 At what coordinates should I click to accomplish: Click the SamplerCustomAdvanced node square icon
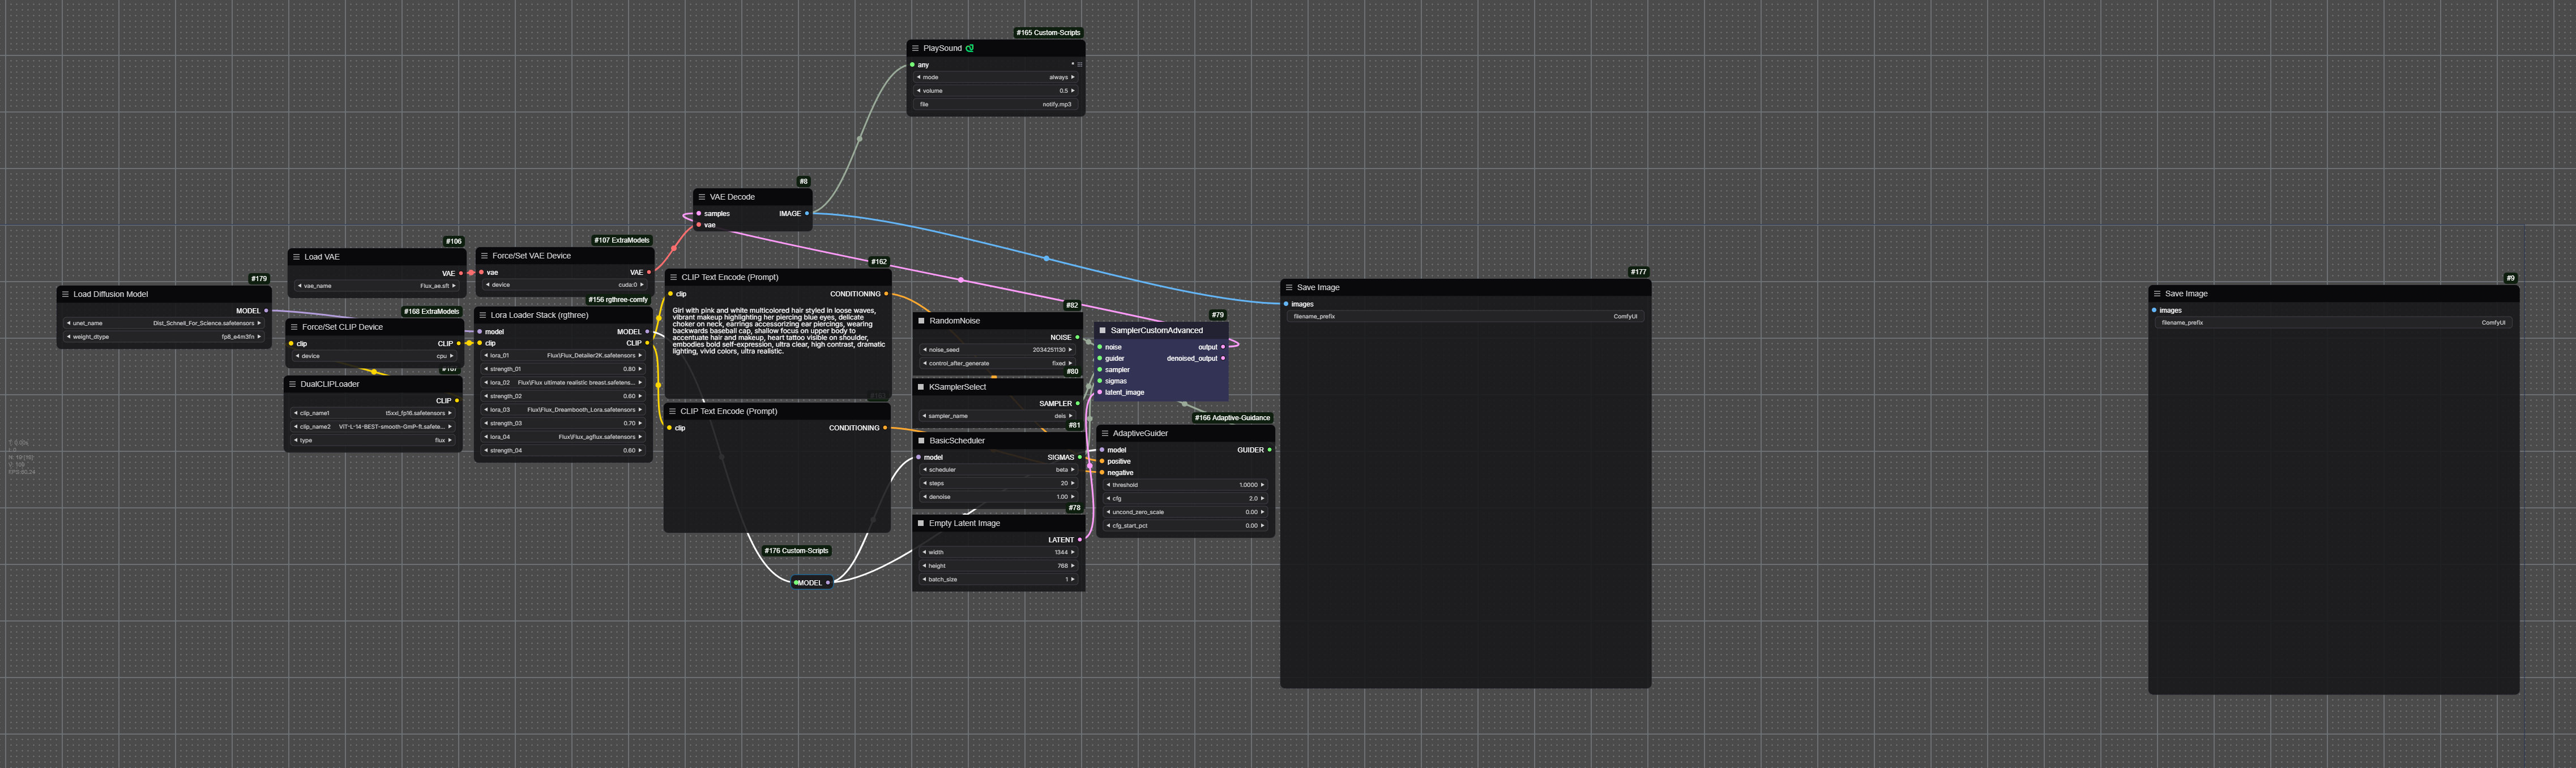(1103, 331)
